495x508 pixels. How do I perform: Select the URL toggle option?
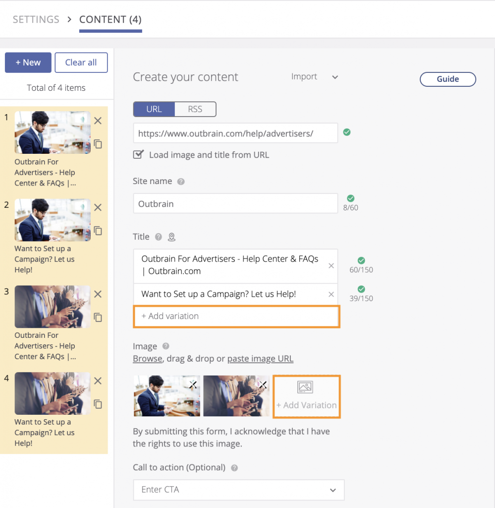tap(154, 109)
